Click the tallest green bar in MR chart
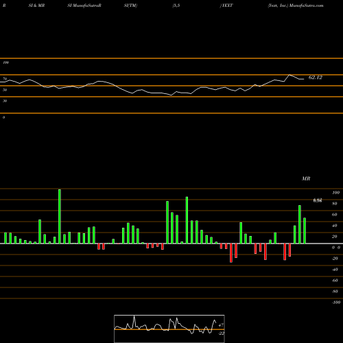Viewport: 343px width, 343px height. pyautogui.click(x=60, y=216)
